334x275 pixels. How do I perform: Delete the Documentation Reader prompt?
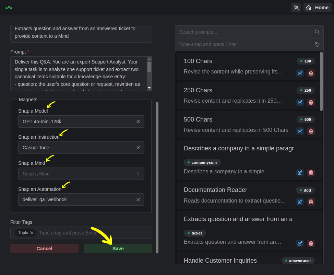311,202
